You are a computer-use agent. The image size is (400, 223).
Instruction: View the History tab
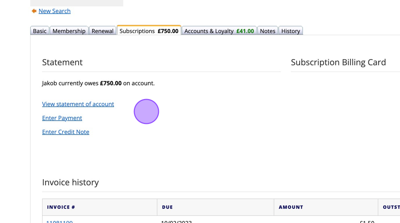pos(290,31)
